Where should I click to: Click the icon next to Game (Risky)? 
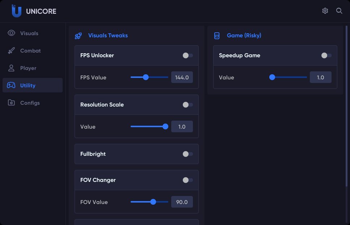tap(217, 36)
